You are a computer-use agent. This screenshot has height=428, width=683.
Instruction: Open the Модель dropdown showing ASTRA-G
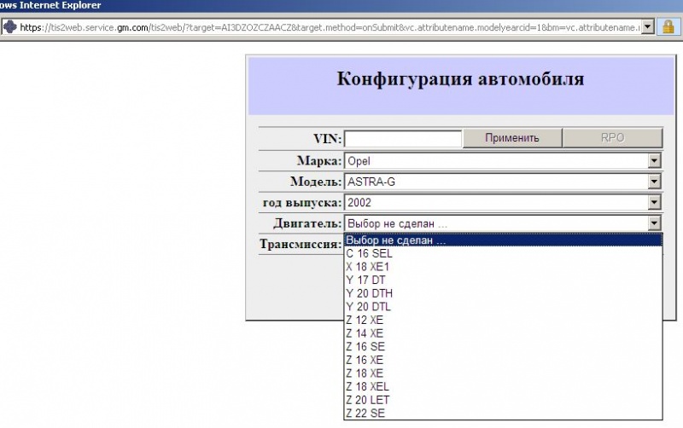(x=503, y=182)
